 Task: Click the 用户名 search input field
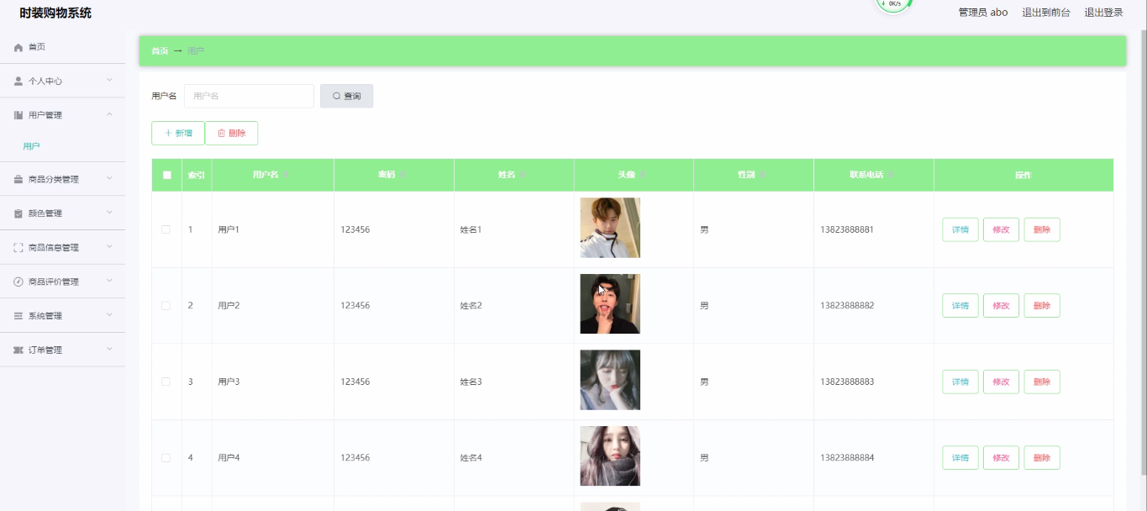pos(249,96)
